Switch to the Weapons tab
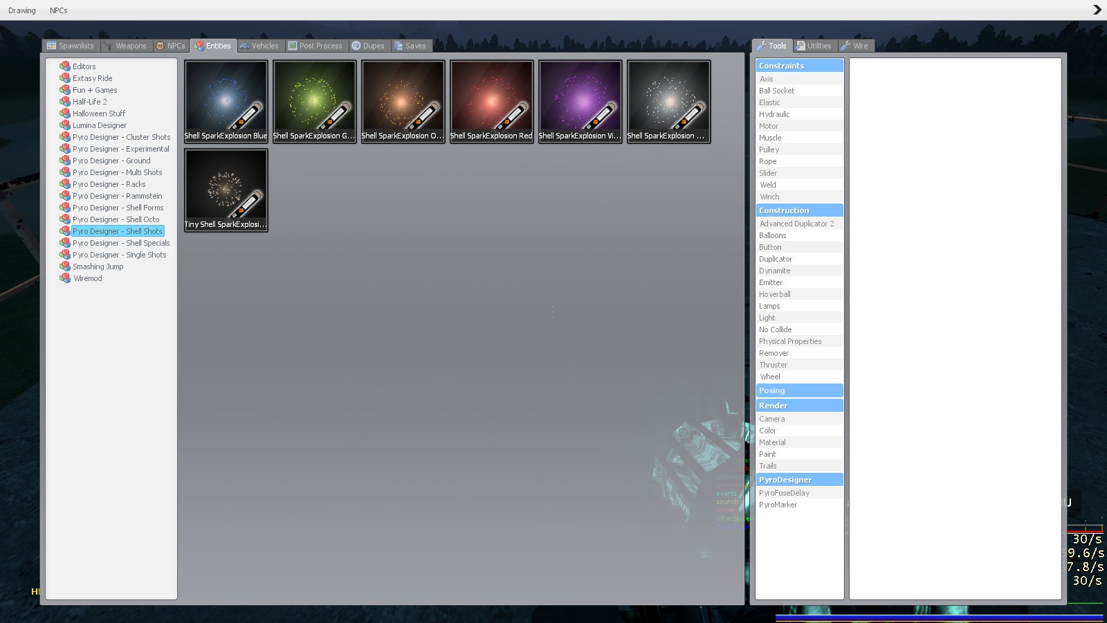This screenshot has height=623, width=1107. [x=125, y=46]
